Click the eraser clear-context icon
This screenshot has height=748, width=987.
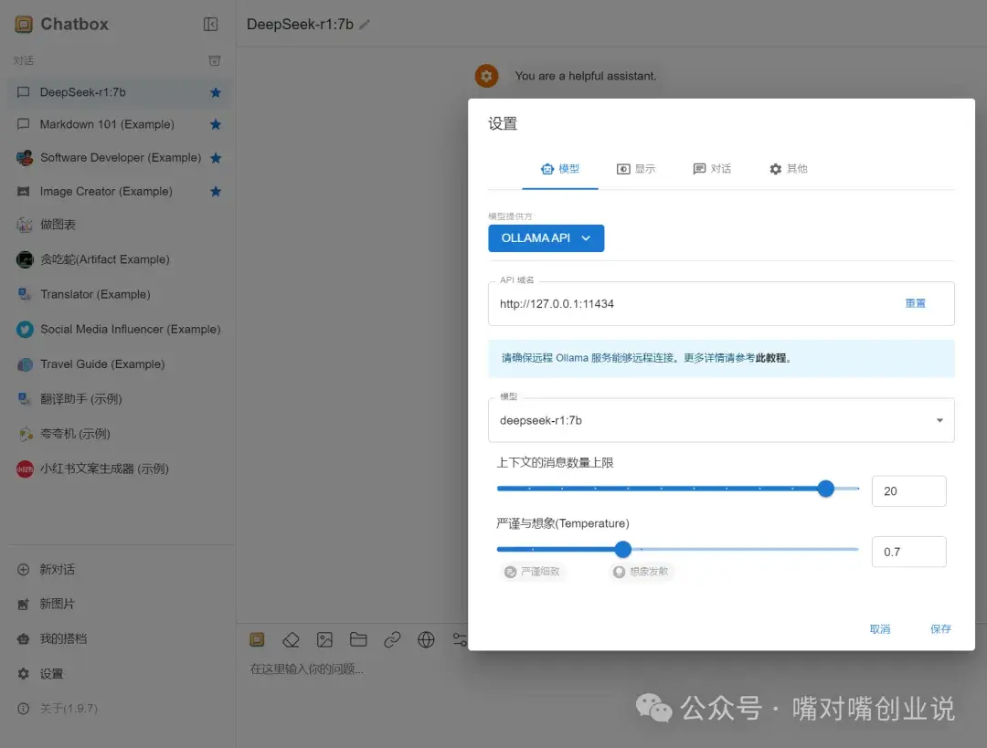(x=291, y=640)
